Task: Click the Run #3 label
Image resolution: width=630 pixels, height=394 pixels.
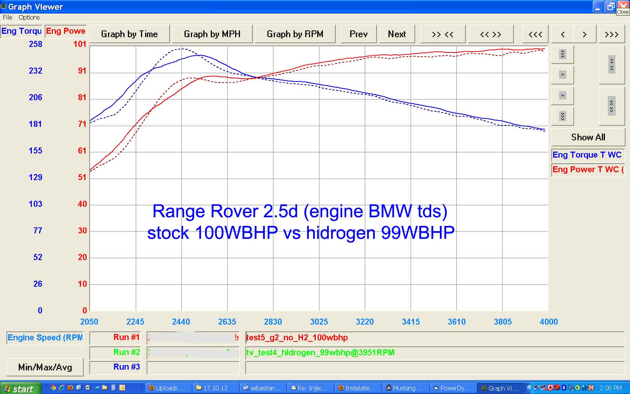Action: 115,367
